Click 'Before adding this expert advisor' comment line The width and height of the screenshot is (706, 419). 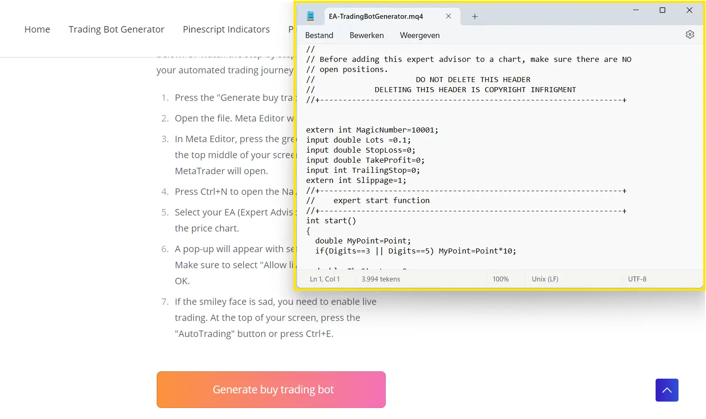468,60
